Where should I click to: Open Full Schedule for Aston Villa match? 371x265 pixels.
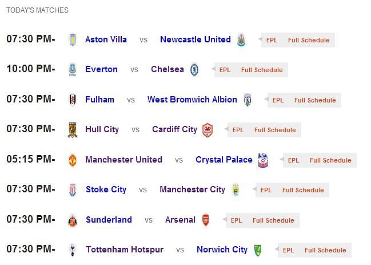[309, 40]
